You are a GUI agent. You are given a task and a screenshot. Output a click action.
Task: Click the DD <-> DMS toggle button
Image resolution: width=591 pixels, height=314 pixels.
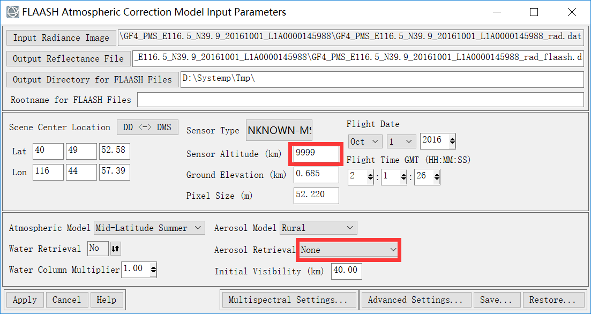(147, 127)
